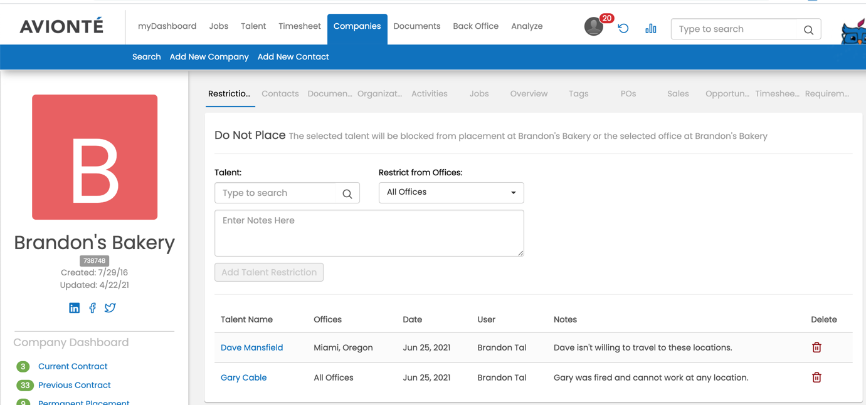Switch to the company Jobs tab
The width and height of the screenshot is (866, 405).
pos(479,94)
